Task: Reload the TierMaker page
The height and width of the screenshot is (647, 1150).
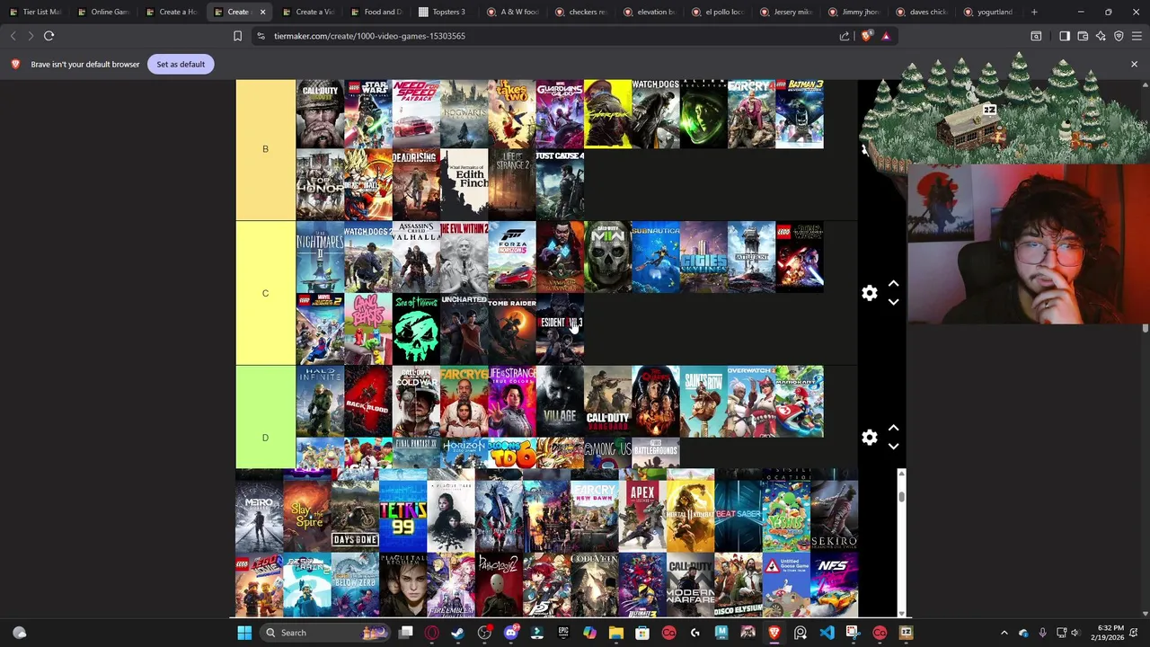Action: tap(49, 36)
